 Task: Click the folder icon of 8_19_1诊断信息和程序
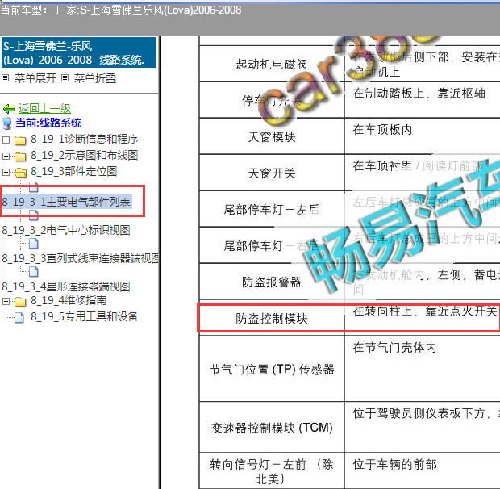click(20, 140)
